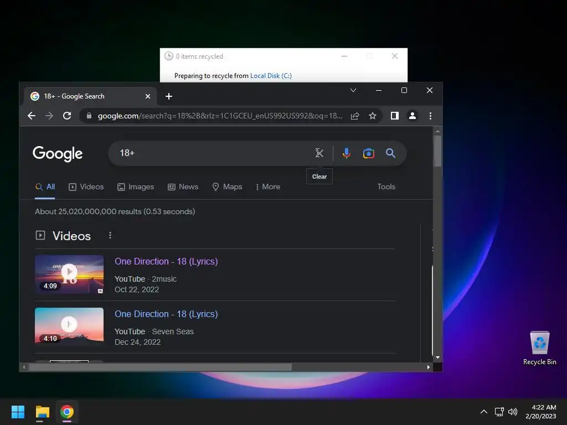Open volume control in system tray
567x425 pixels.
pos(512,412)
